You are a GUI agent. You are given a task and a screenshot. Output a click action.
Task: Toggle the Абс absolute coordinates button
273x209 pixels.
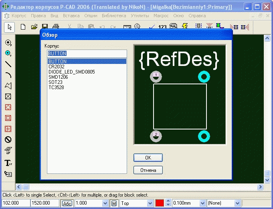(x=67, y=203)
